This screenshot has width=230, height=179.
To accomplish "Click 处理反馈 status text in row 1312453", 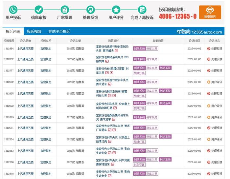I will pos(217,151).
